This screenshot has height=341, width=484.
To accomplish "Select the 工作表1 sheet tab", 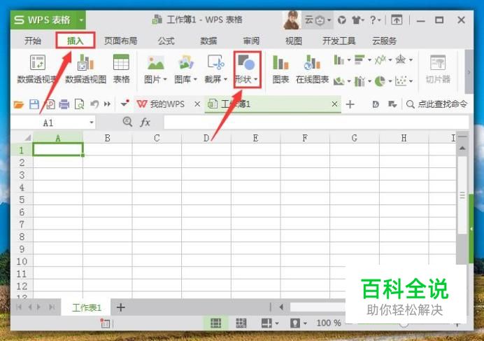I will tap(87, 307).
